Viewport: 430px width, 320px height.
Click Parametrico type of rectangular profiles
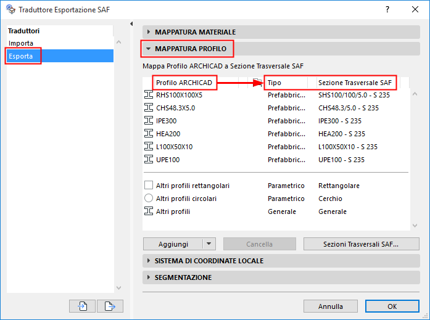coord(286,186)
